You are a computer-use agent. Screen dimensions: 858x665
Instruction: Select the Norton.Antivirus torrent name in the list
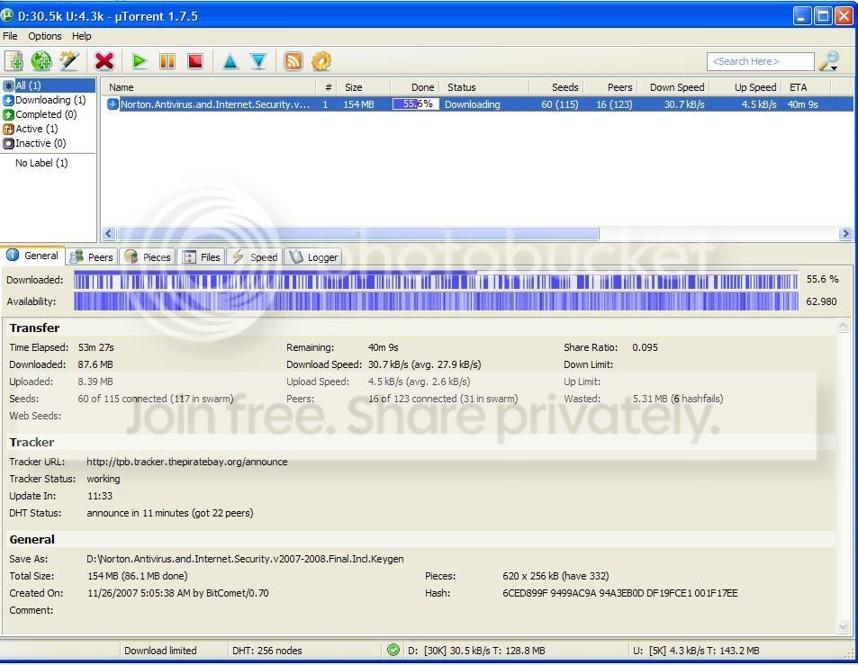click(x=215, y=103)
